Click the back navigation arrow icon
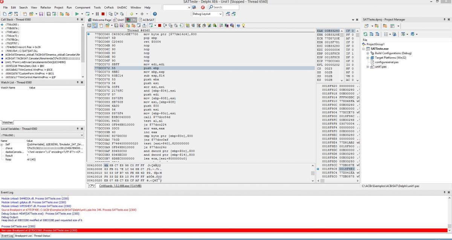Screen dimensions: 452x240 tap(131, 14)
